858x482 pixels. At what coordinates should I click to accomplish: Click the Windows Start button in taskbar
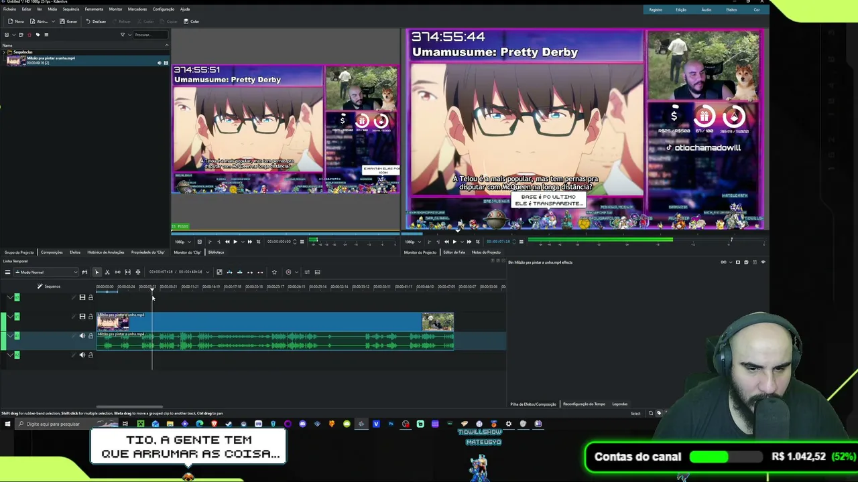coord(7,424)
